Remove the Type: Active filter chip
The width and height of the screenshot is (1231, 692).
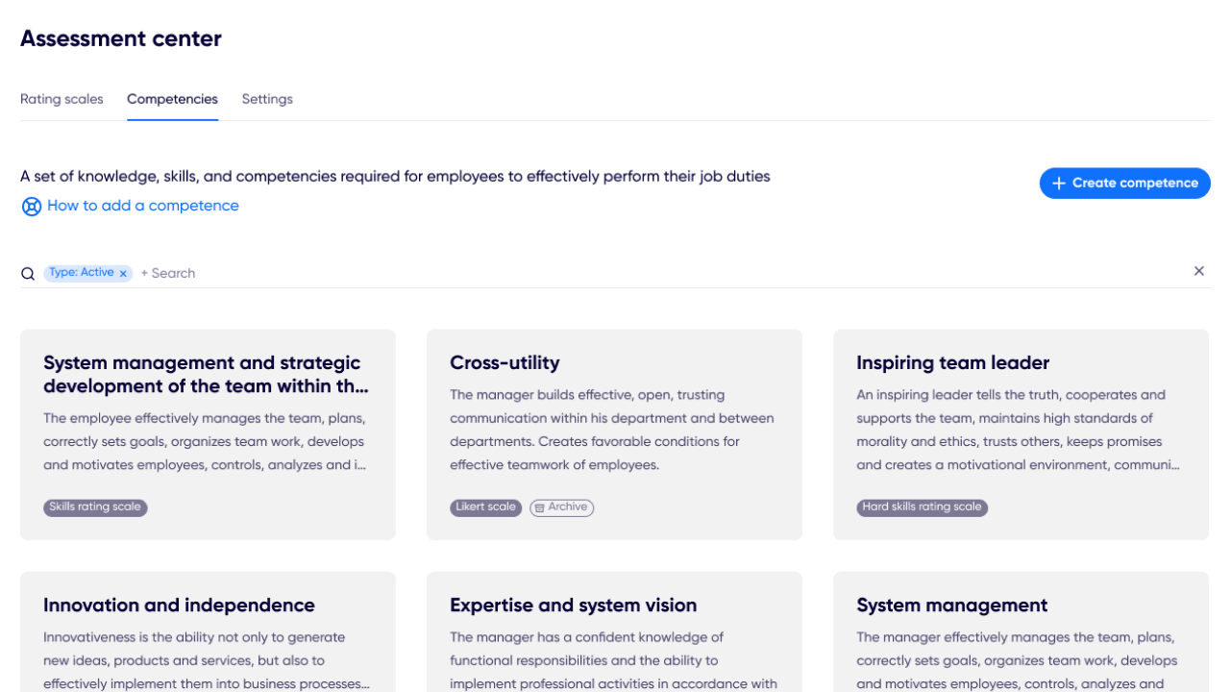coord(123,274)
